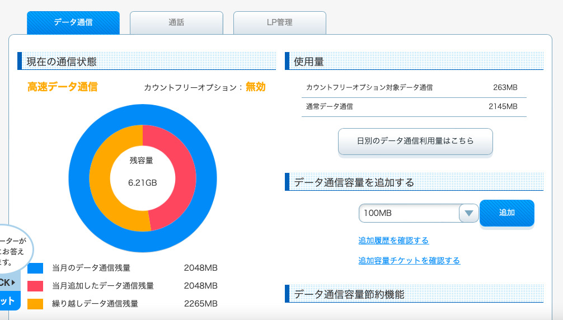Click the 無効 count-free option status
563x320 pixels.
pyautogui.click(x=255, y=87)
